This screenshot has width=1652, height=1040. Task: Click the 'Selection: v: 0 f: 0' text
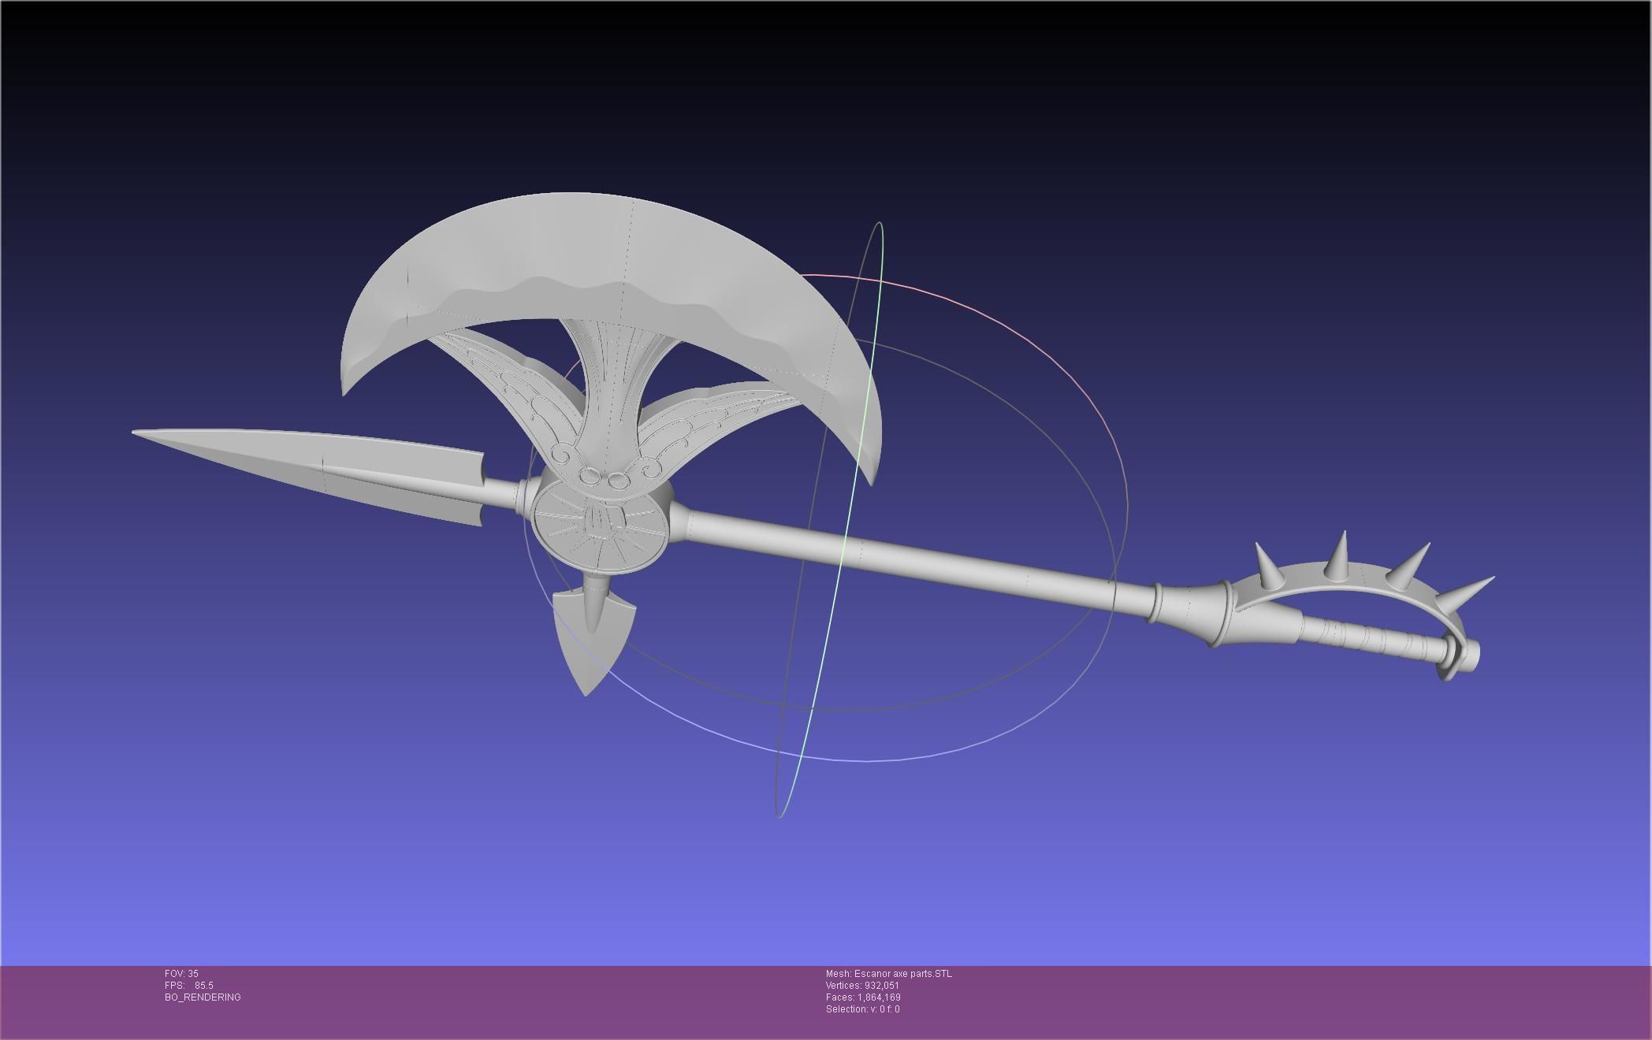coord(862,1009)
